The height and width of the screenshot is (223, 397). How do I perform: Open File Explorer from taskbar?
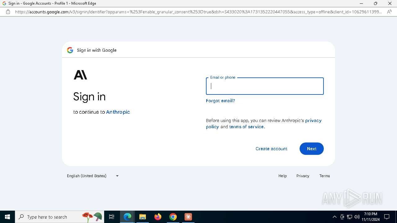pos(143,217)
